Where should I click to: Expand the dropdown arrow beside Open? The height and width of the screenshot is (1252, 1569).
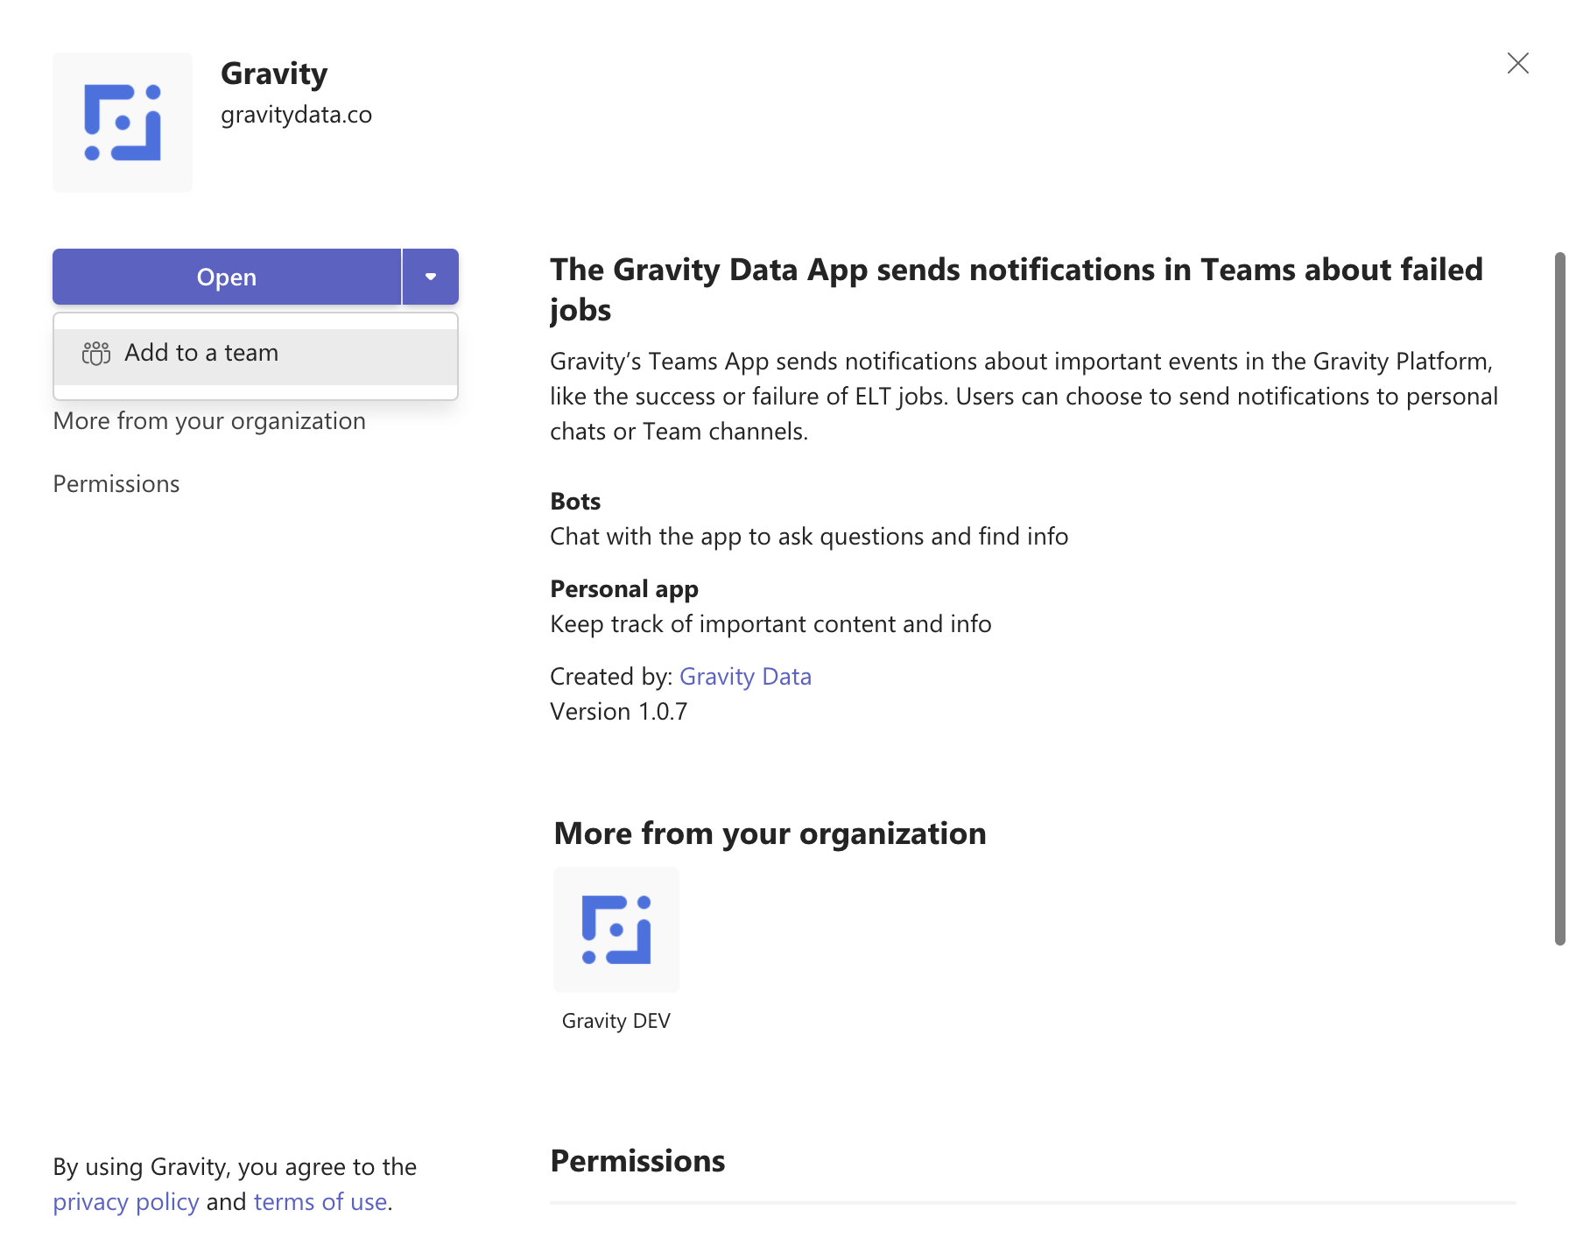click(430, 277)
